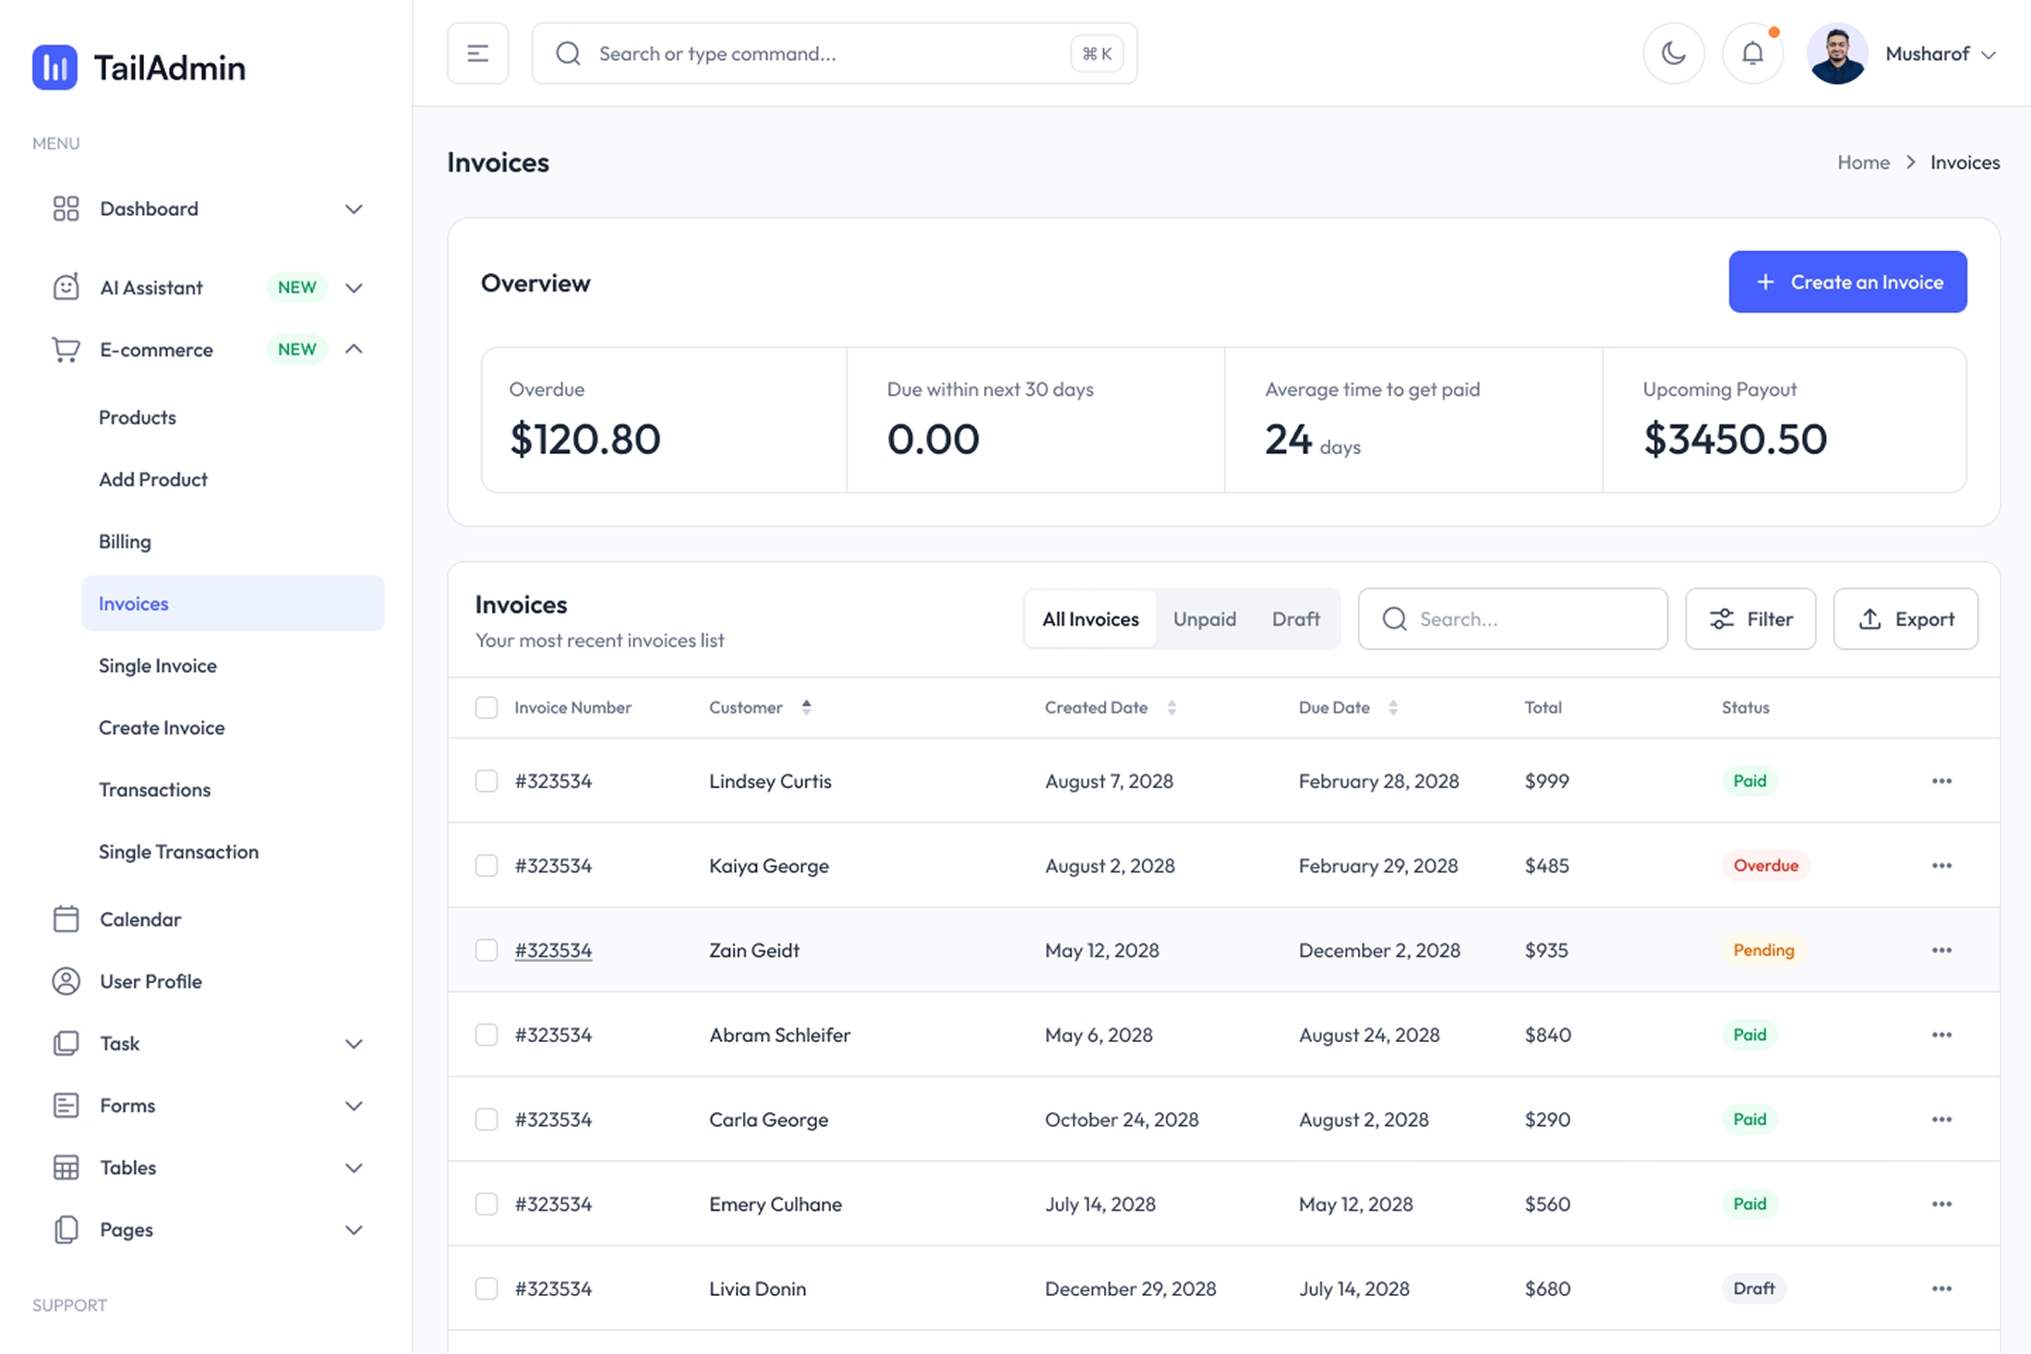Image resolution: width=2031 pixels, height=1354 pixels.
Task: Click the Pages icon in sidebar
Action: (x=66, y=1229)
